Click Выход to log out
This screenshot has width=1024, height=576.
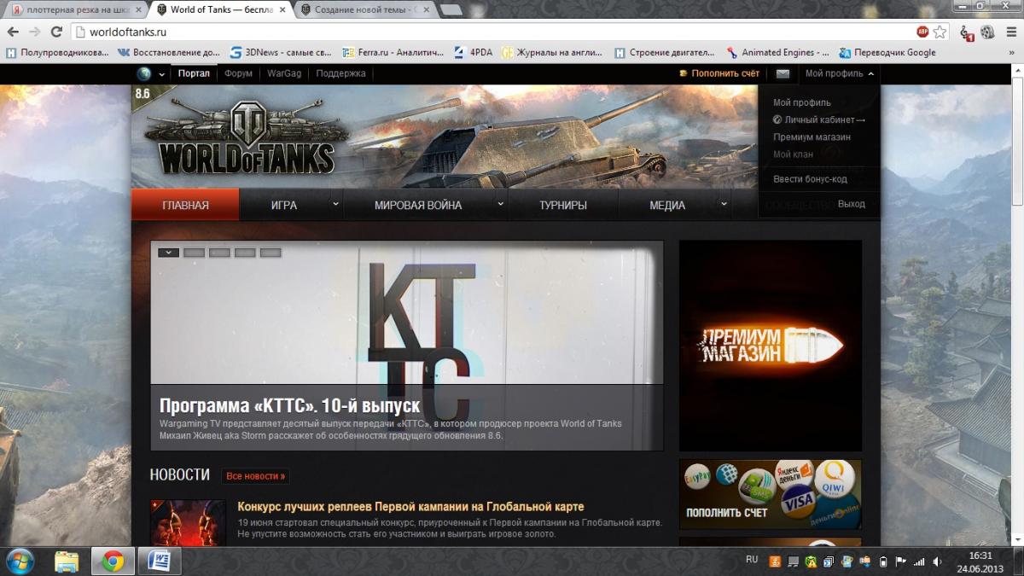(x=851, y=204)
